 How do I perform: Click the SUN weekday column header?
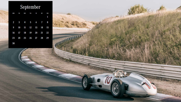[x=48, y=13]
